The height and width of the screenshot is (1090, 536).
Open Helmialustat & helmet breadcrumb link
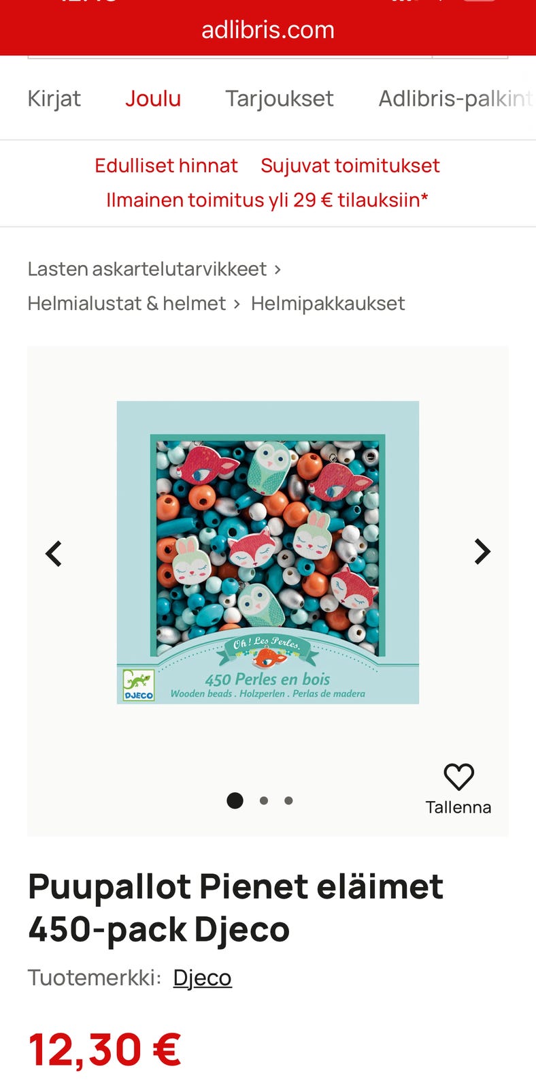point(127,303)
